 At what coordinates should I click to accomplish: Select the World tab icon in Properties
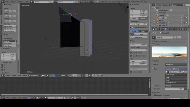tap(166, 29)
